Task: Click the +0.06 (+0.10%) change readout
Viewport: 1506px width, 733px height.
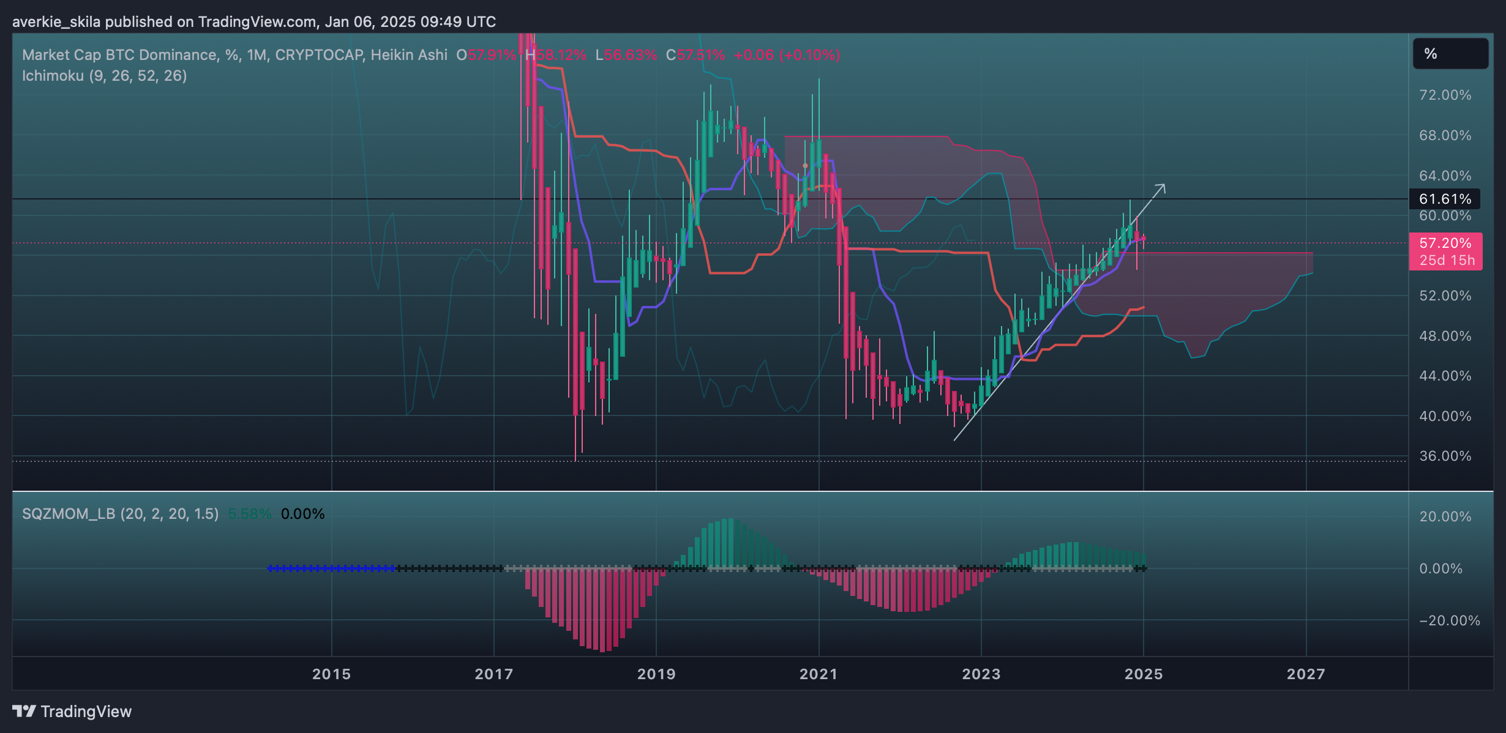Action: click(x=787, y=55)
